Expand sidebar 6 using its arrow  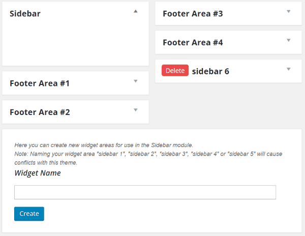tap(288, 69)
